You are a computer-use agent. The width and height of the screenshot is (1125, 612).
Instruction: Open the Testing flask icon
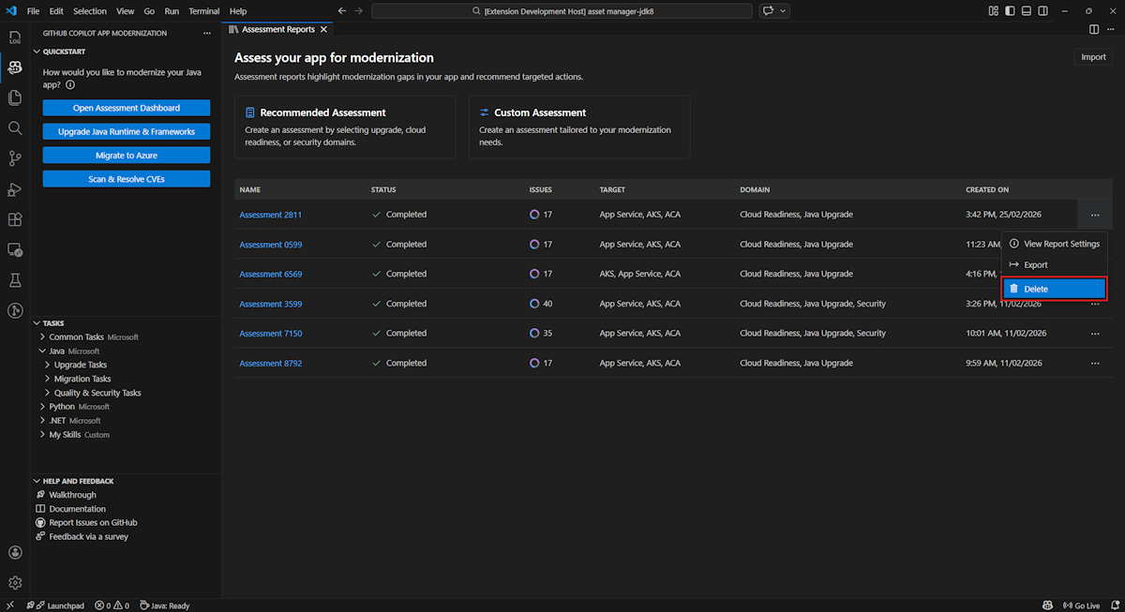click(14, 280)
